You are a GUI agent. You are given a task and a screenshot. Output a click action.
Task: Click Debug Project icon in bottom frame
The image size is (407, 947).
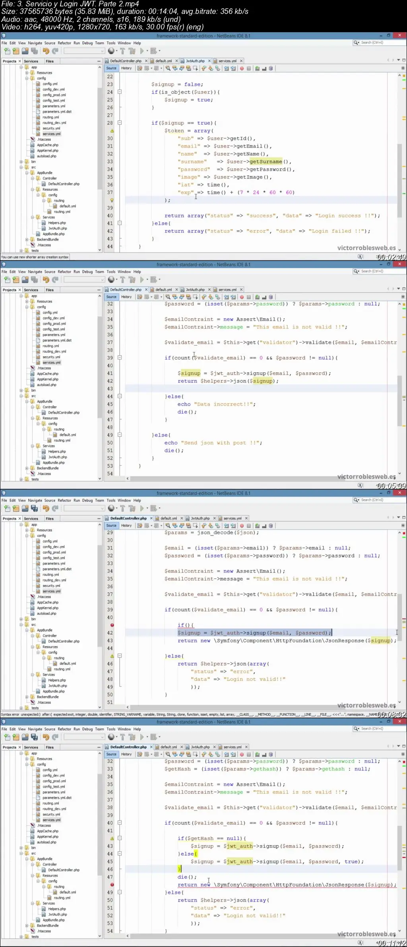point(153,737)
